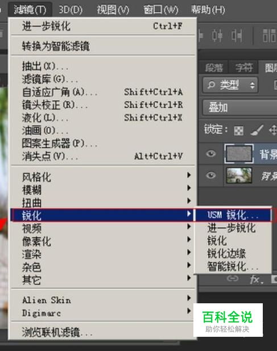Click the link layers chain icon
The width and height of the screenshot is (277, 351).
[x=233, y=278]
